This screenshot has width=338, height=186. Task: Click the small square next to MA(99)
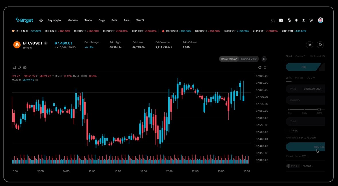click(36, 80)
